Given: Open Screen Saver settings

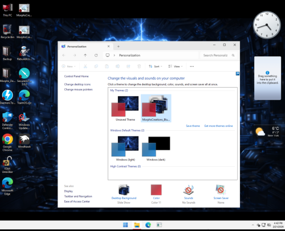Looking at the screenshot, I should (x=221, y=194).
